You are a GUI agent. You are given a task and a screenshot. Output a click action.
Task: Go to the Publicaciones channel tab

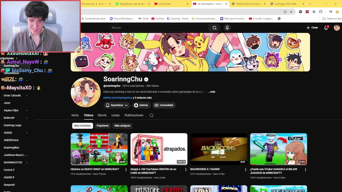134,115
